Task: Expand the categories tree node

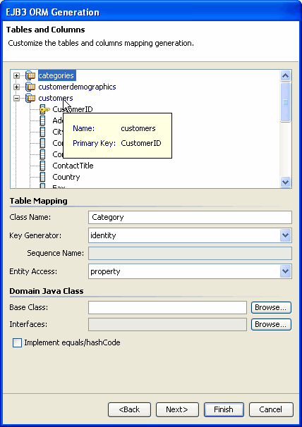Action: (x=17, y=75)
